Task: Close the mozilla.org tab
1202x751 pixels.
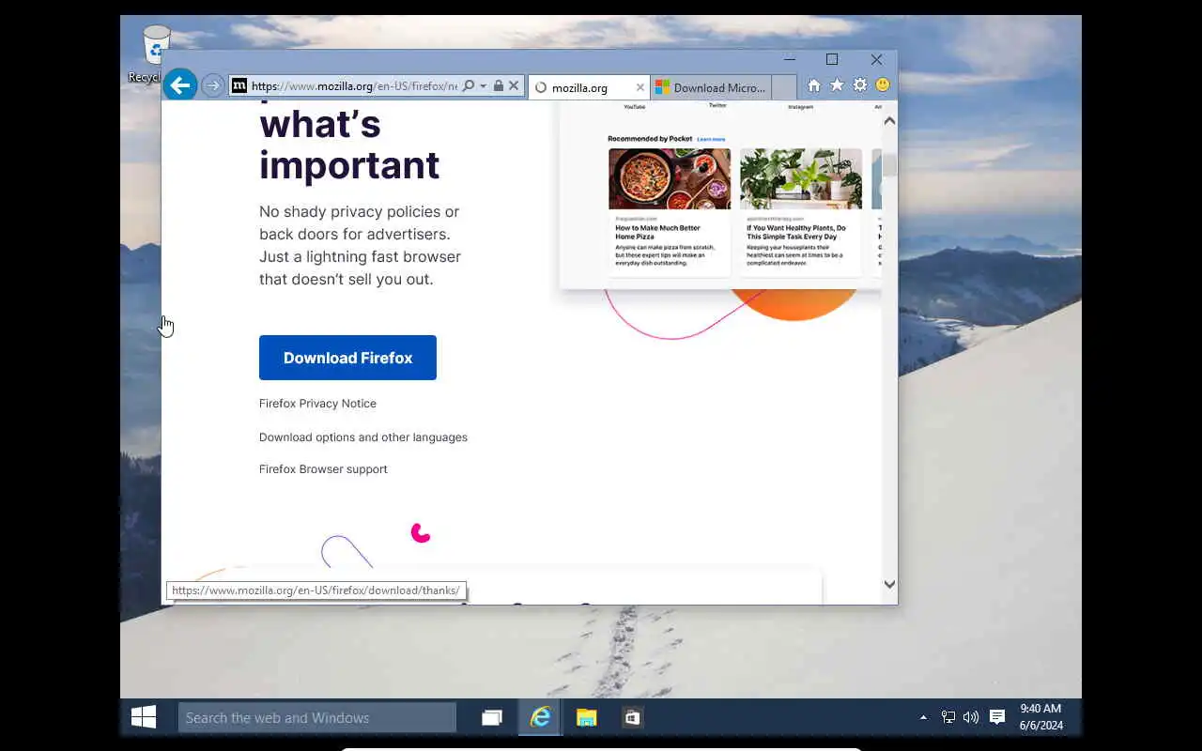Action: point(640,87)
